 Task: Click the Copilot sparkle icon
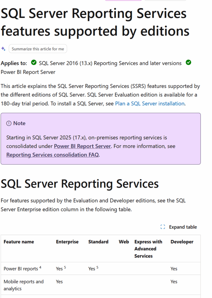point(3,49)
